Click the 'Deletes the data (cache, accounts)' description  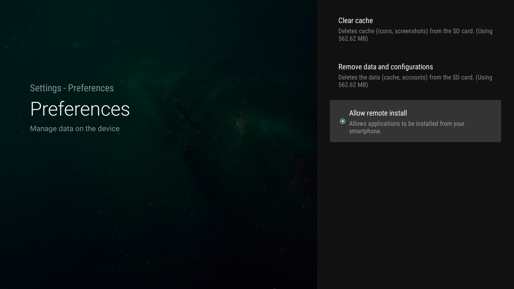click(x=415, y=81)
